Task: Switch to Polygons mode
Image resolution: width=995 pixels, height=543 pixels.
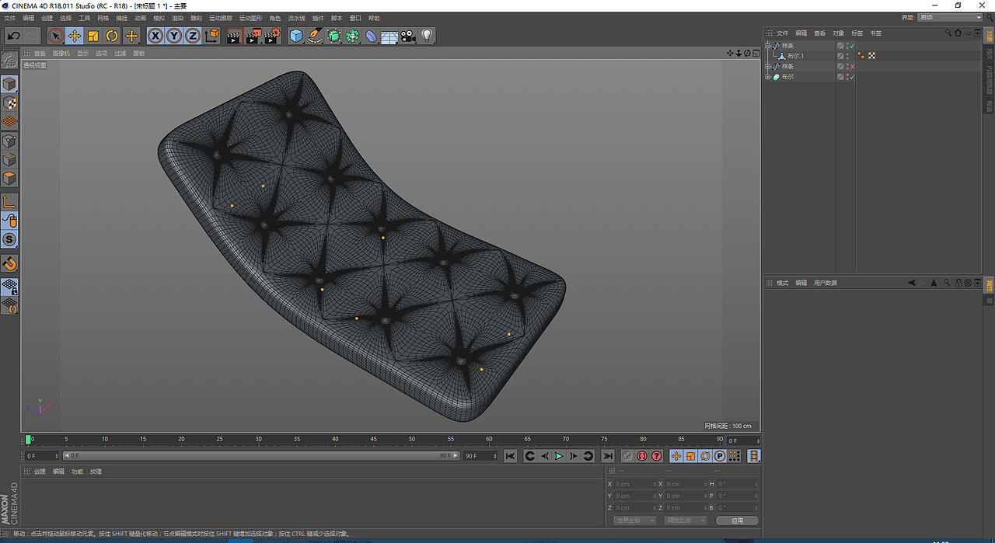Action: (x=9, y=178)
